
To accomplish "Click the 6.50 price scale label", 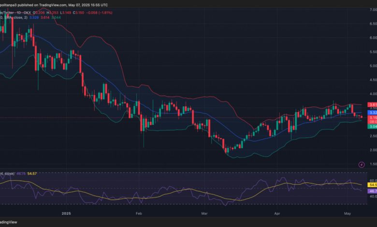I will 373,24.
